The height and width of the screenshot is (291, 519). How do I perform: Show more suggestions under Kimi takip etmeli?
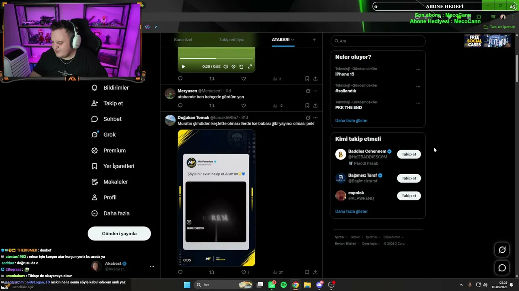[351, 211]
